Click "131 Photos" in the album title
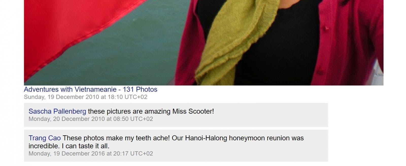This screenshot has height=166, width=406. point(140,89)
